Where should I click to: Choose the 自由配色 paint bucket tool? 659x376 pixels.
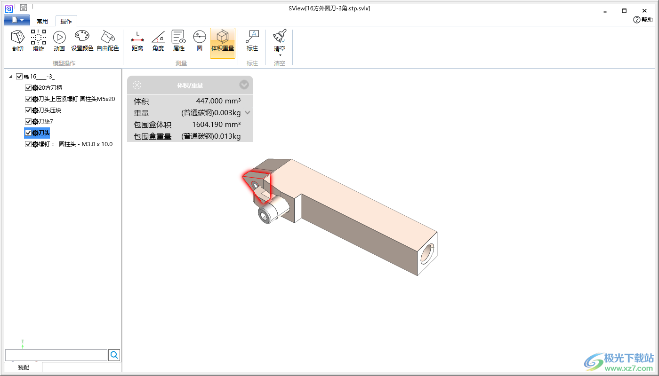108,40
